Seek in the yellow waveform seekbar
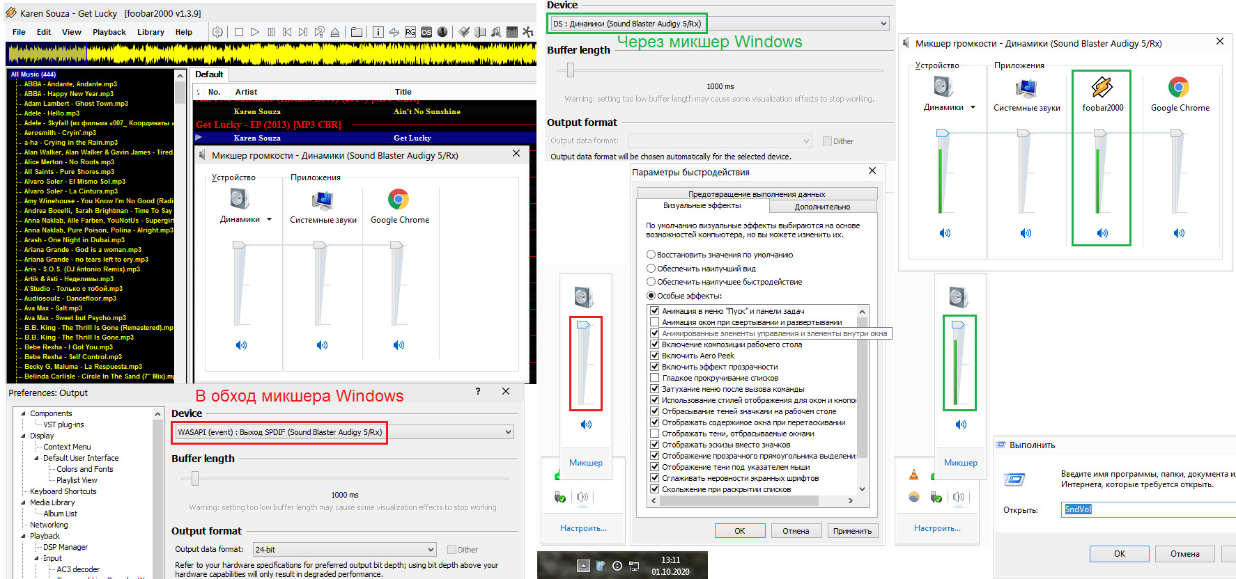 (271, 54)
